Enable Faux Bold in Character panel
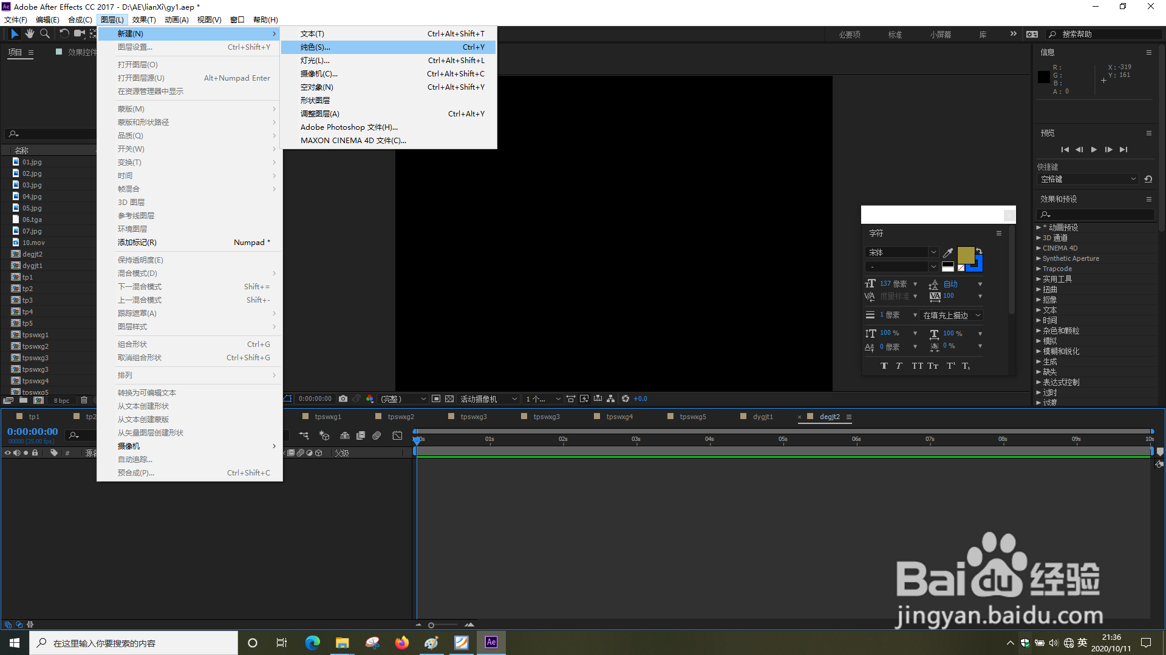This screenshot has height=655, width=1166. 884,366
